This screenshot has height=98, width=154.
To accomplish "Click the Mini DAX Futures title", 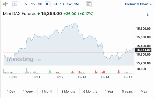I will [20, 14].
